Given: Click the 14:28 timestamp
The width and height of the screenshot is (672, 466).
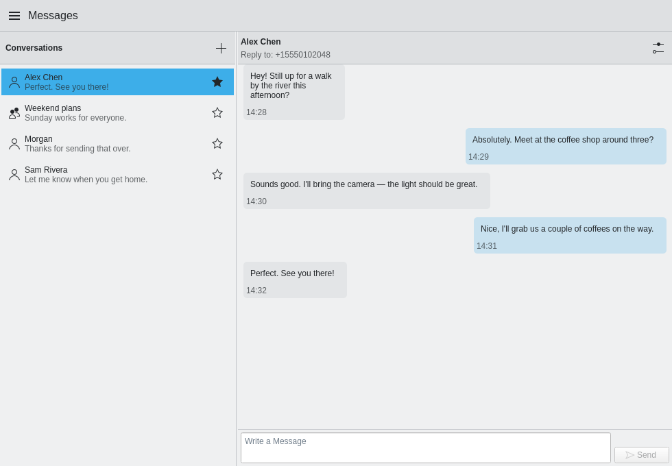Looking at the screenshot, I should (x=256, y=112).
